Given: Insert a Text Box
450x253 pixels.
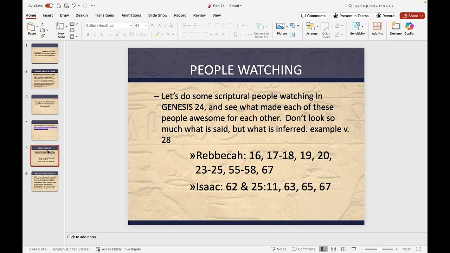Looking at the screenshot, I should pos(292,34).
